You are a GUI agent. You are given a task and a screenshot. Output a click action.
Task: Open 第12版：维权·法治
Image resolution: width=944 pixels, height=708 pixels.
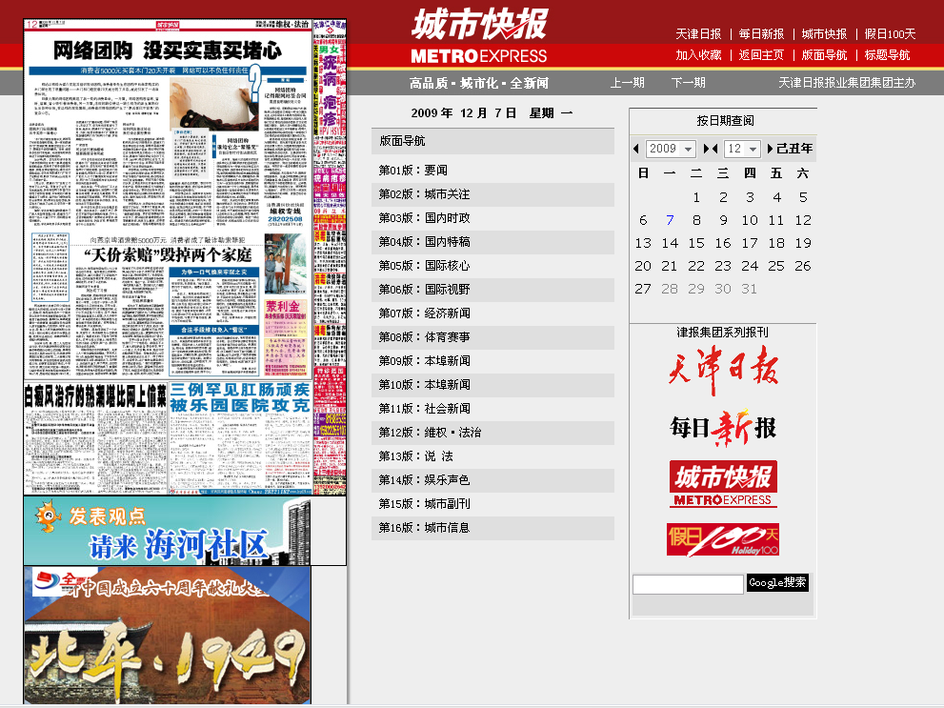[x=430, y=433]
